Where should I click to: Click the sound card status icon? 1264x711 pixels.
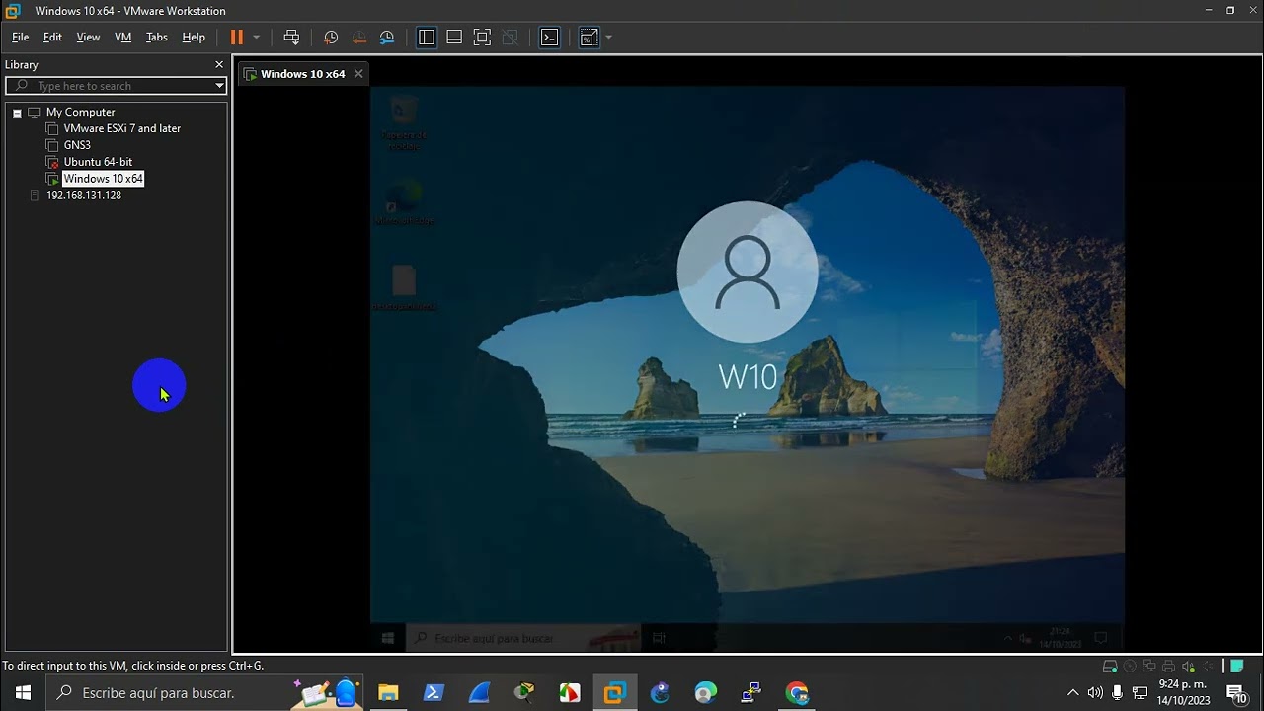pos(1188,667)
